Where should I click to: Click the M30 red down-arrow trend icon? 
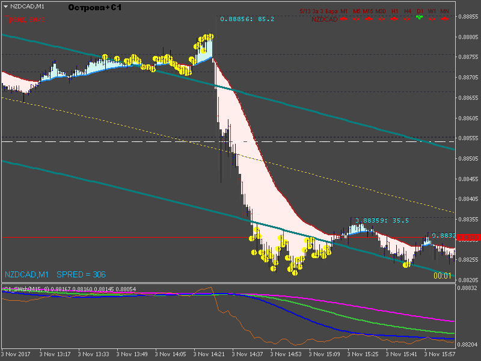381,19
